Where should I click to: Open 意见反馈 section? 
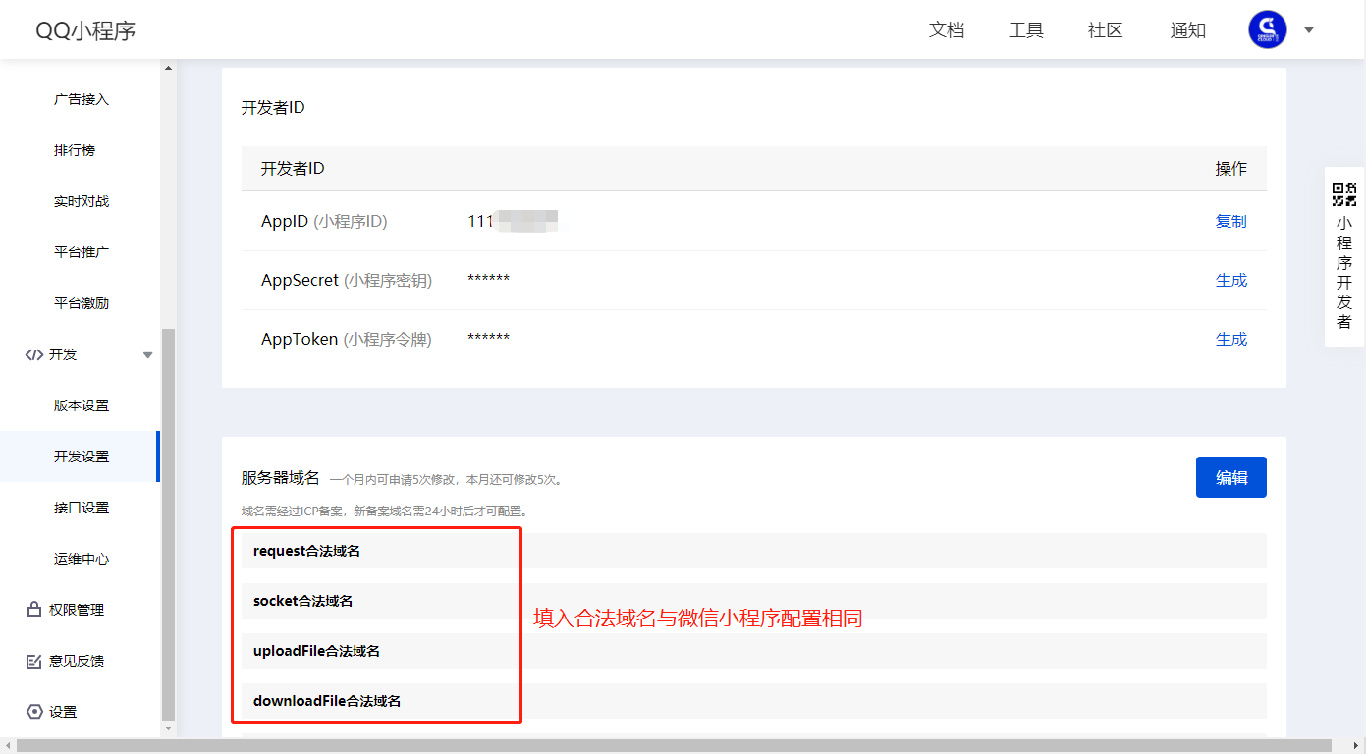(77, 661)
